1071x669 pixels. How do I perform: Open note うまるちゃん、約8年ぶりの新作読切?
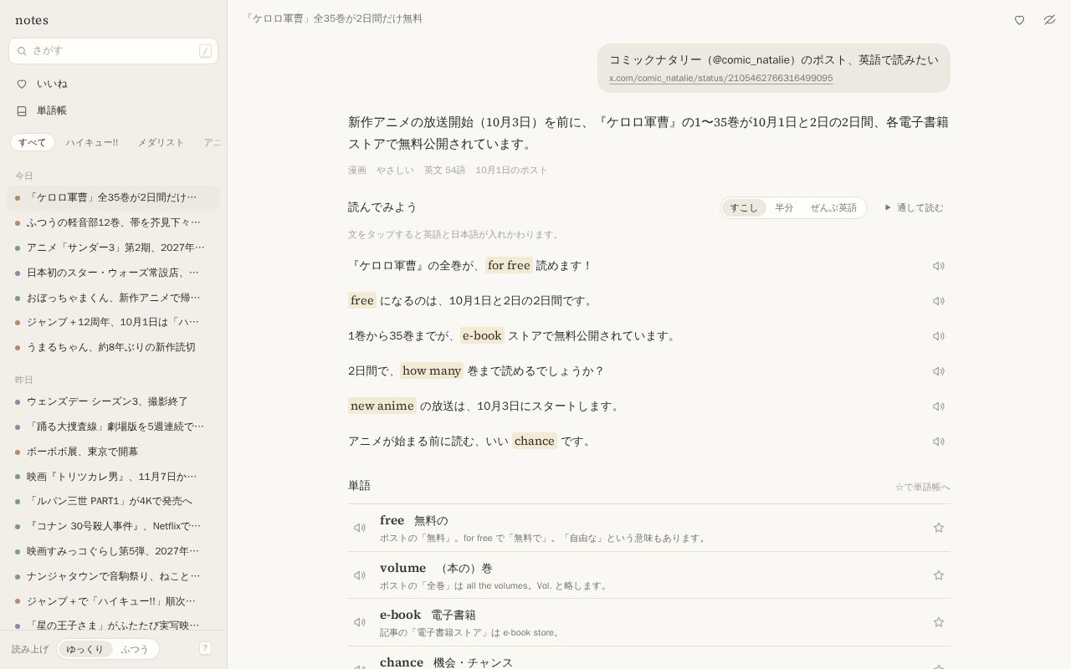coord(113,347)
